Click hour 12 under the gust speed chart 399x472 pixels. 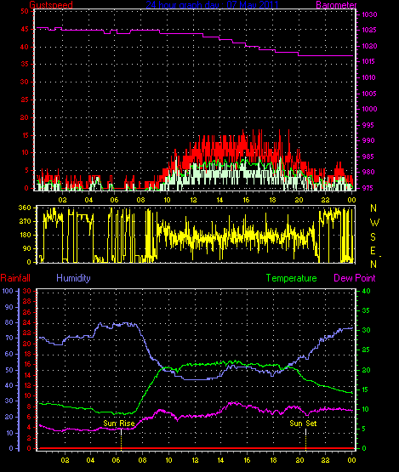click(193, 200)
